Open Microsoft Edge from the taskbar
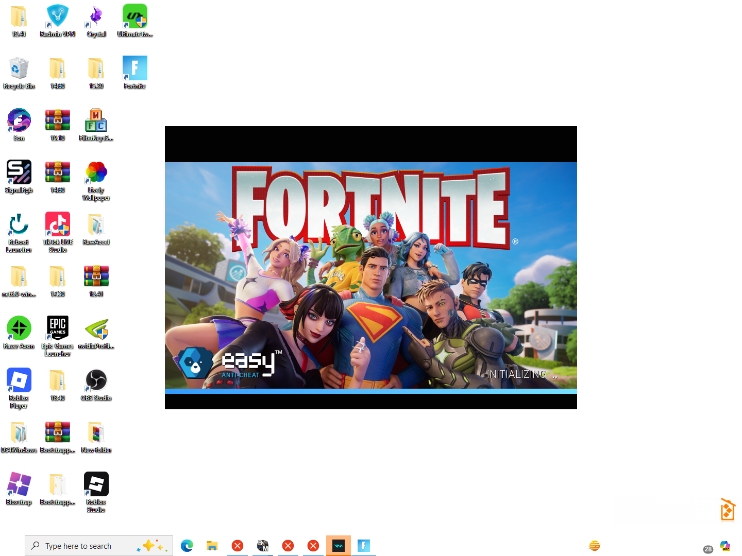742x556 pixels. (187, 546)
